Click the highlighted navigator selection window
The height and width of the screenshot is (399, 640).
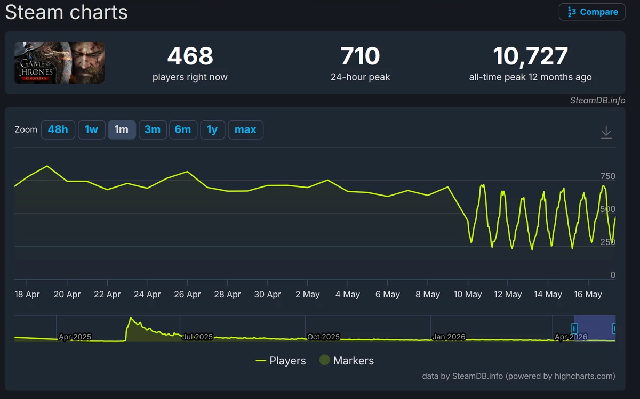(x=595, y=328)
